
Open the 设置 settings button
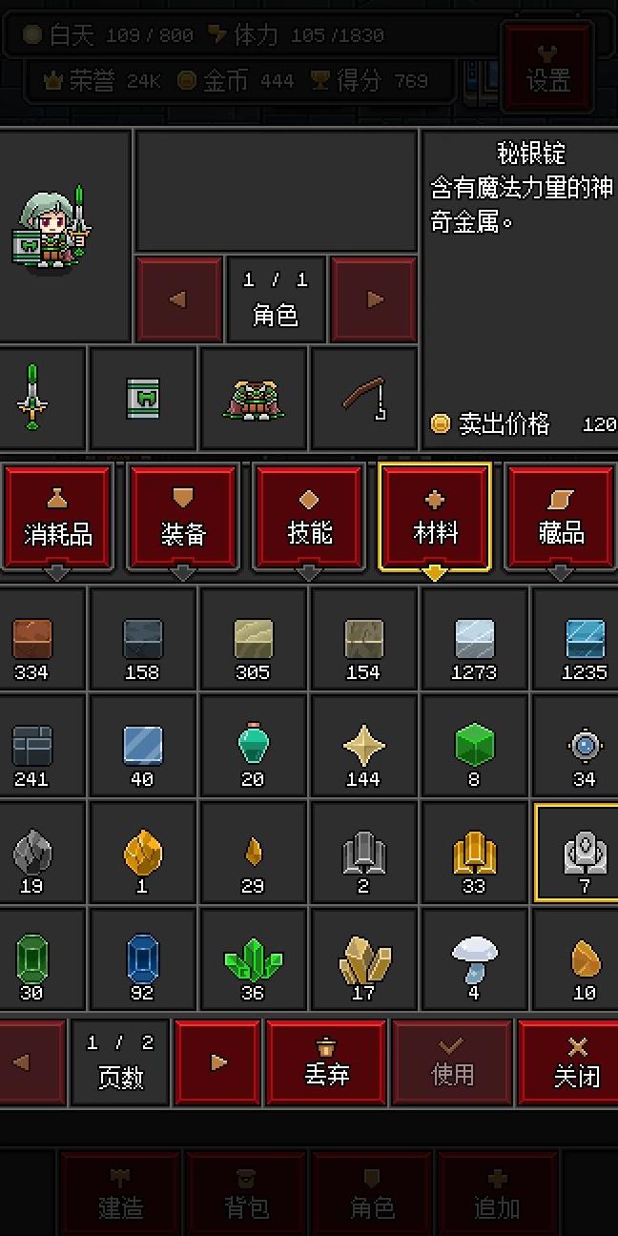click(x=548, y=65)
